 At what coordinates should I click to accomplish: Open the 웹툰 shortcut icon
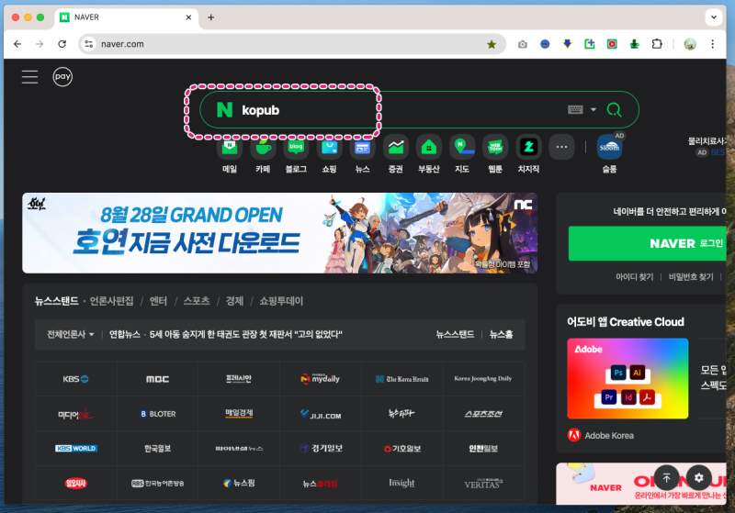pyautogui.click(x=495, y=148)
